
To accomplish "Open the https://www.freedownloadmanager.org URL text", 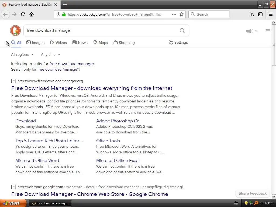I will [x=50, y=81].
